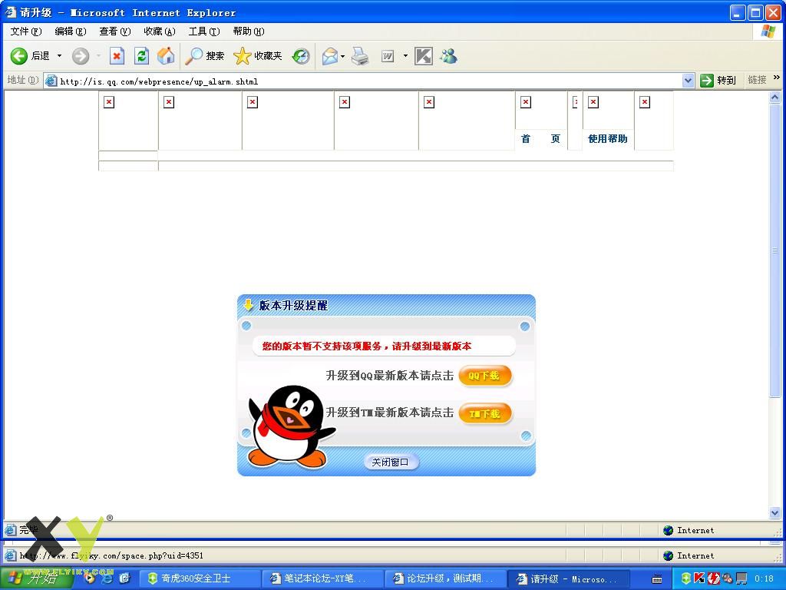Expand the Mail button dropdown arrow

(x=343, y=55)
